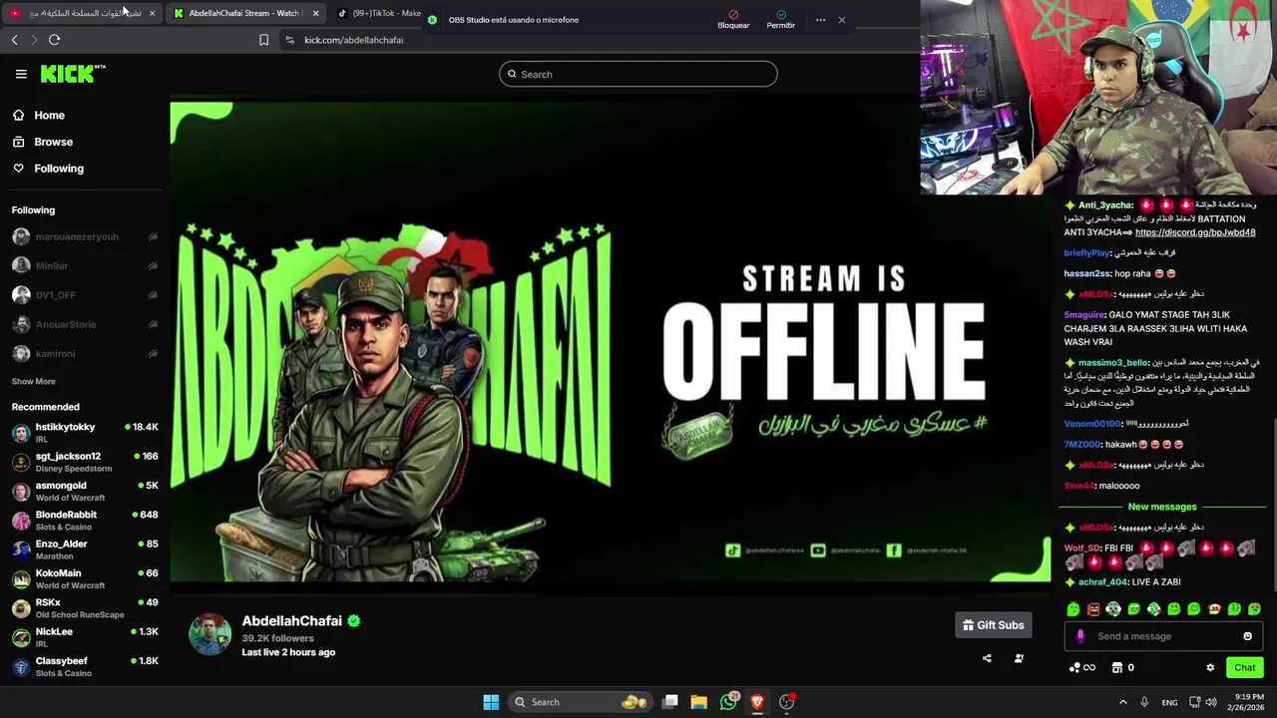Open recommended channel Enzo_Alder
This screenshot has height=718, width=1277.
click(85, 549)
